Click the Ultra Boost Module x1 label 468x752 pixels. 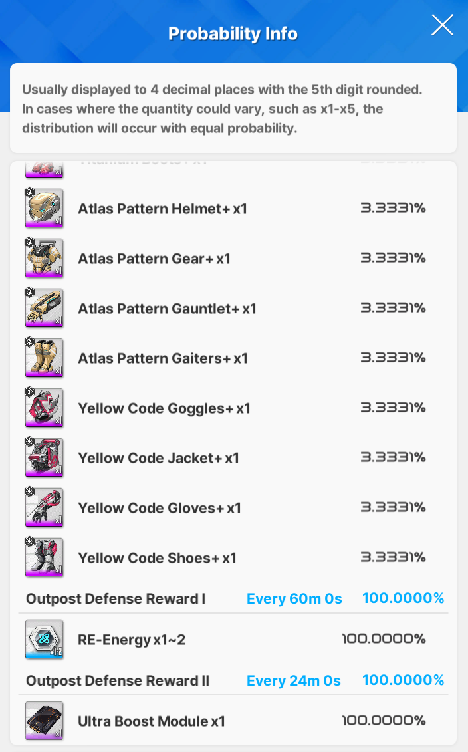coord(152,721)
